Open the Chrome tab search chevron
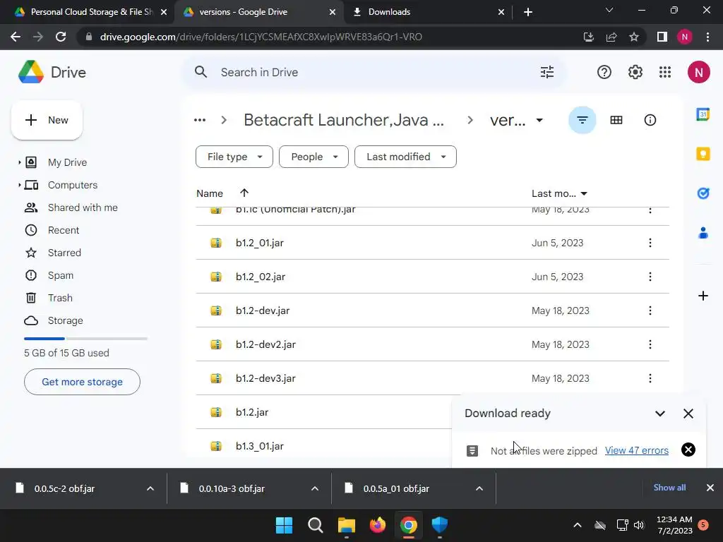This screenshot has width=723, height=542. tap(609, 10)
